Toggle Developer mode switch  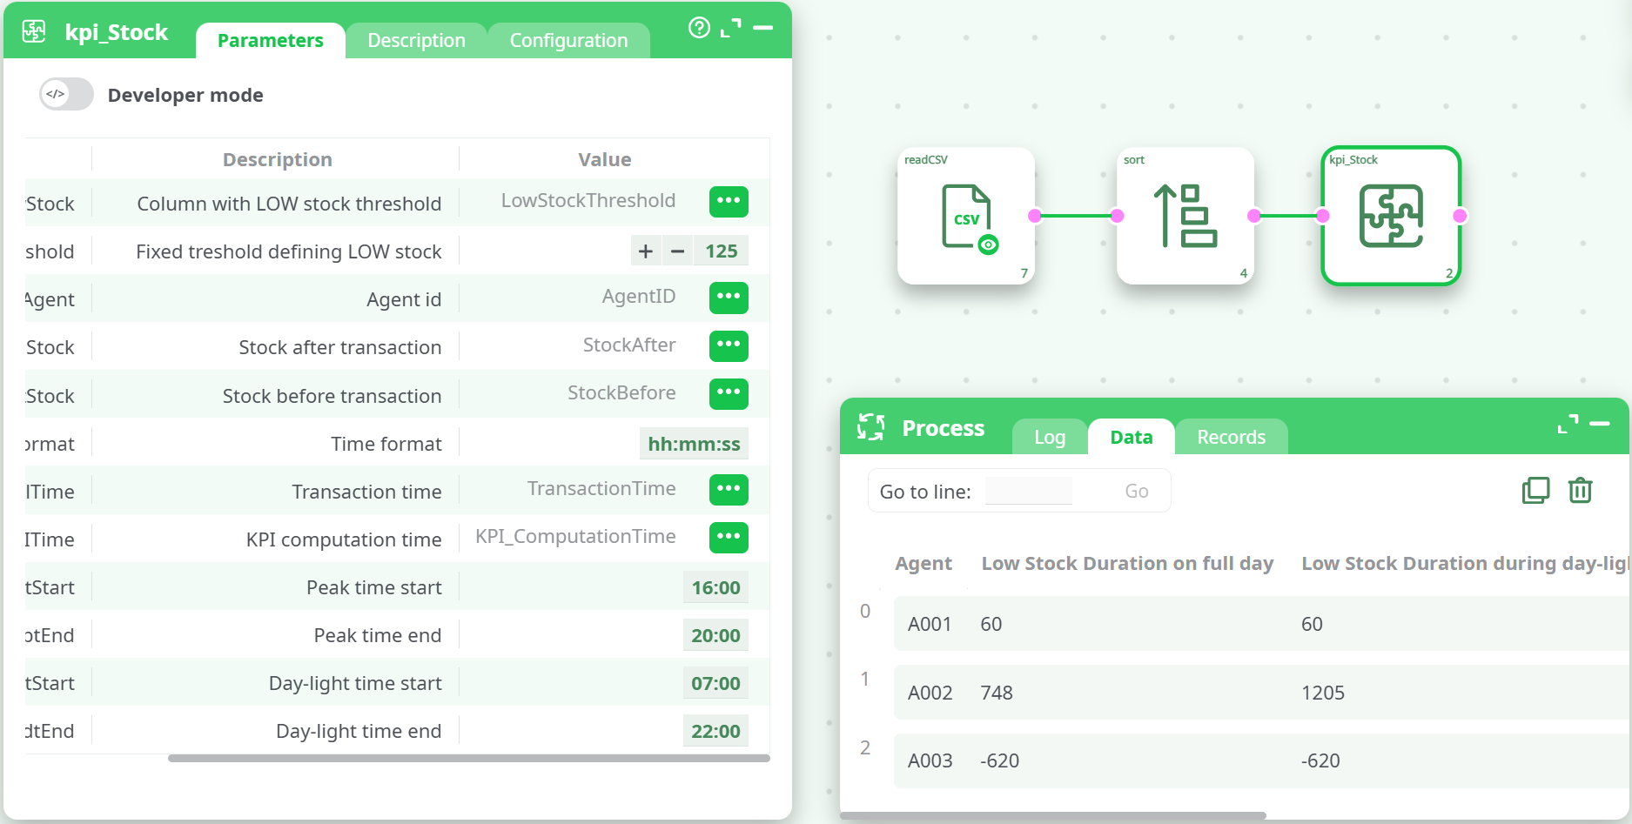(x=66, y=94)
